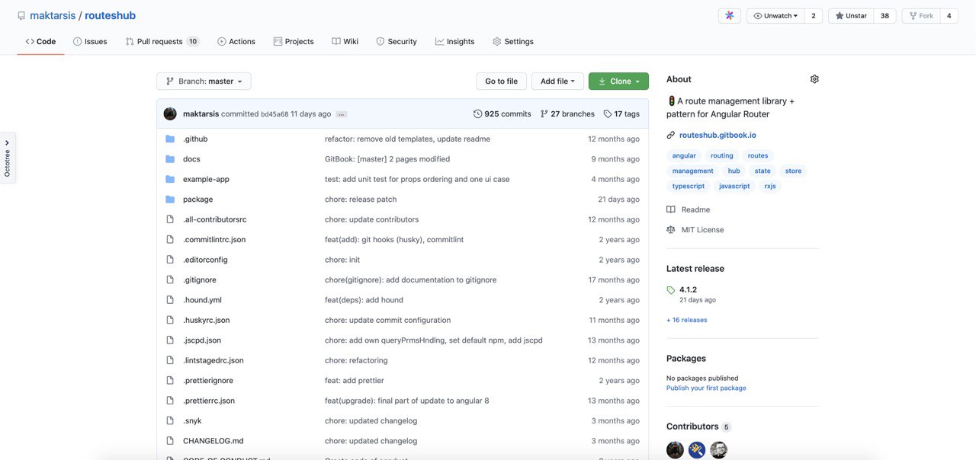Open the Security tab
The width and height of the screenshot is (976, 460).
(396, 41)
